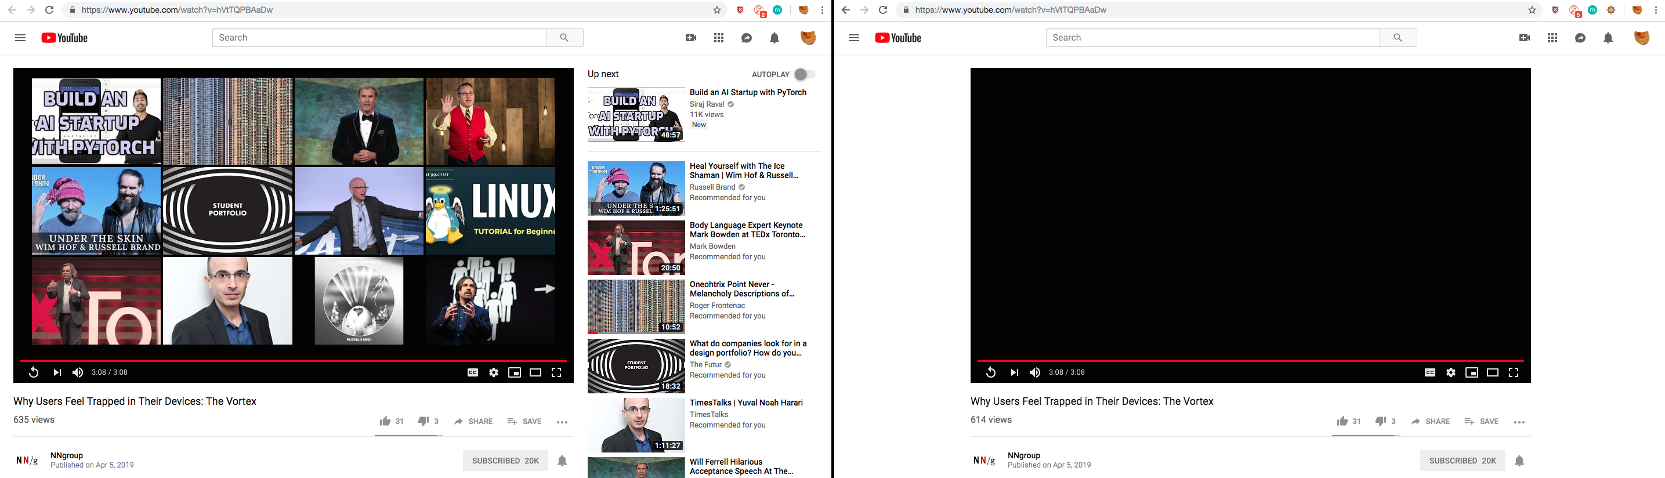Bookmark page with the star in left address bar
This screenshot has width=1665, height=478.
(717, 10)
